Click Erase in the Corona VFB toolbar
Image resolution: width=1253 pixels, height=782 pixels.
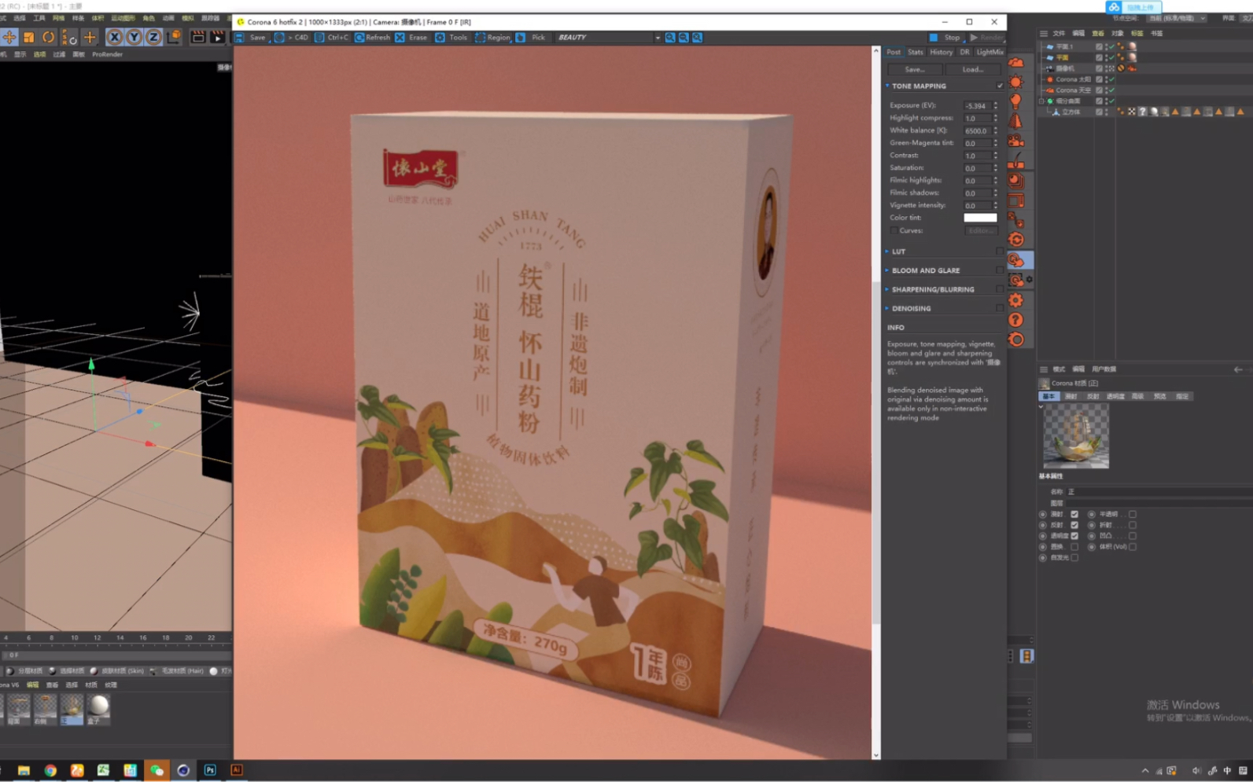coord(411,37)
